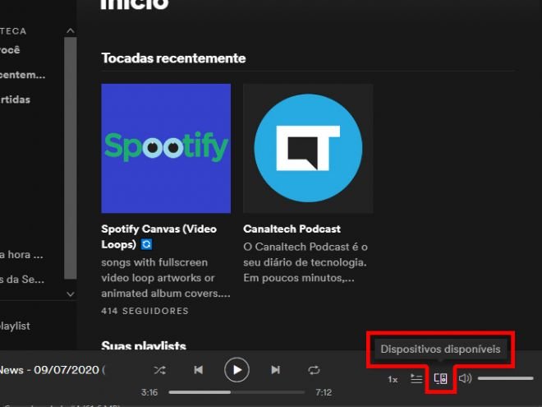
Task: Open the Canaltech Podcast cover
Action: pos(308,149)
